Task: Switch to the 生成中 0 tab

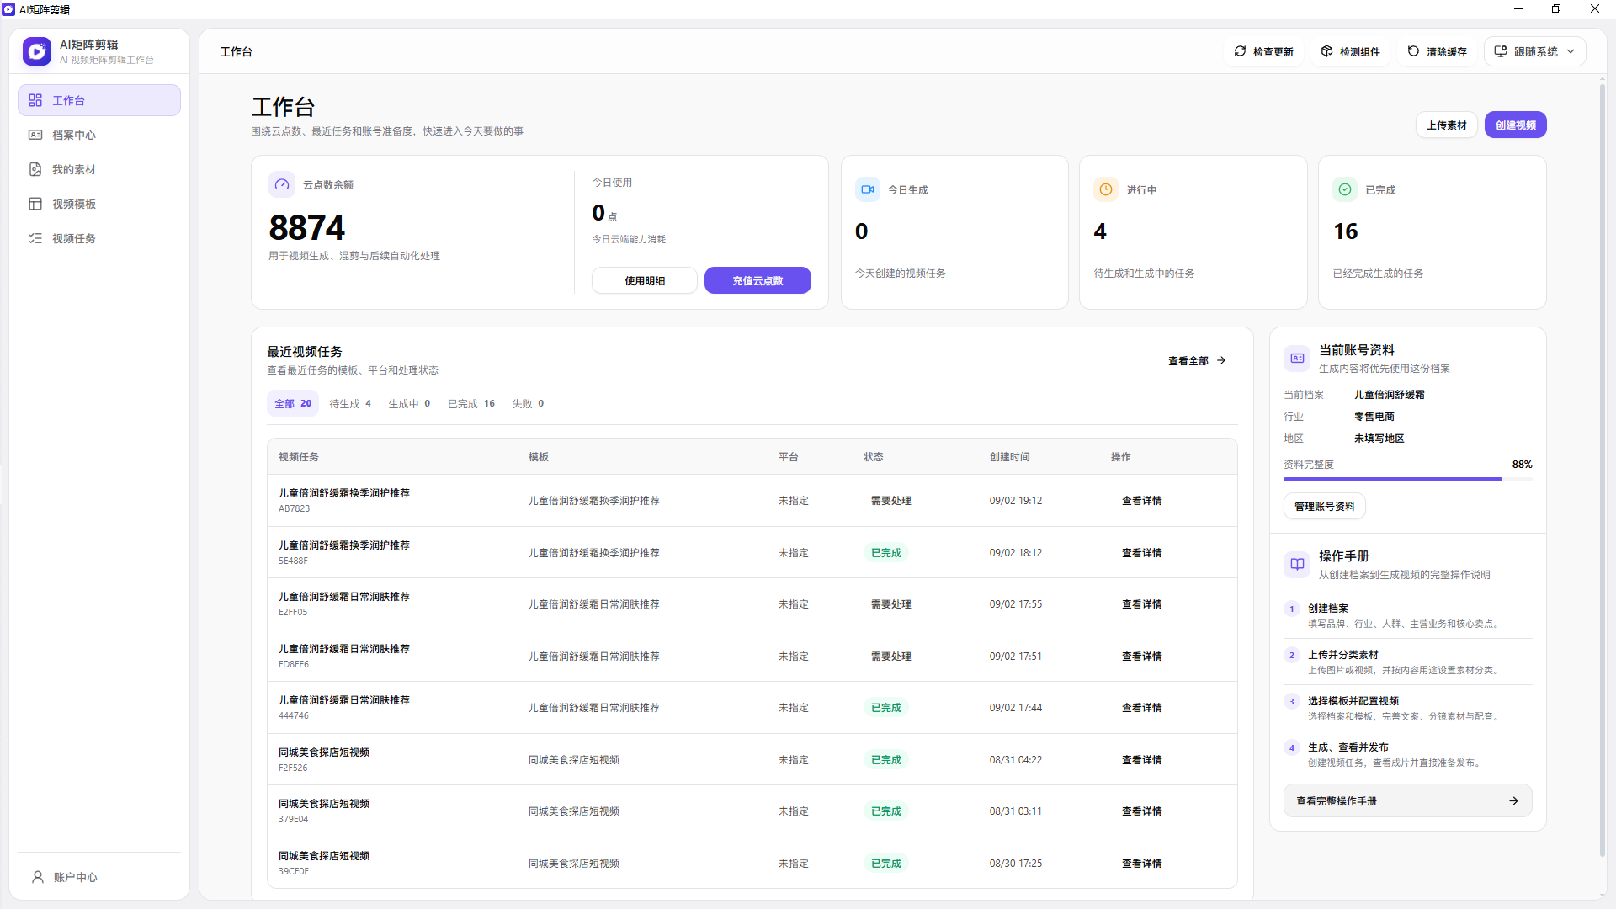Action: (x=409, y=404)
